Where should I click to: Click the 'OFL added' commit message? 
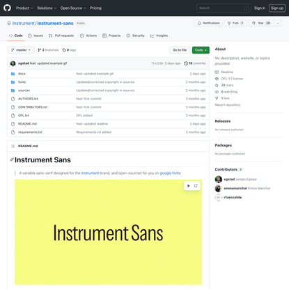(x=84, y=116)
